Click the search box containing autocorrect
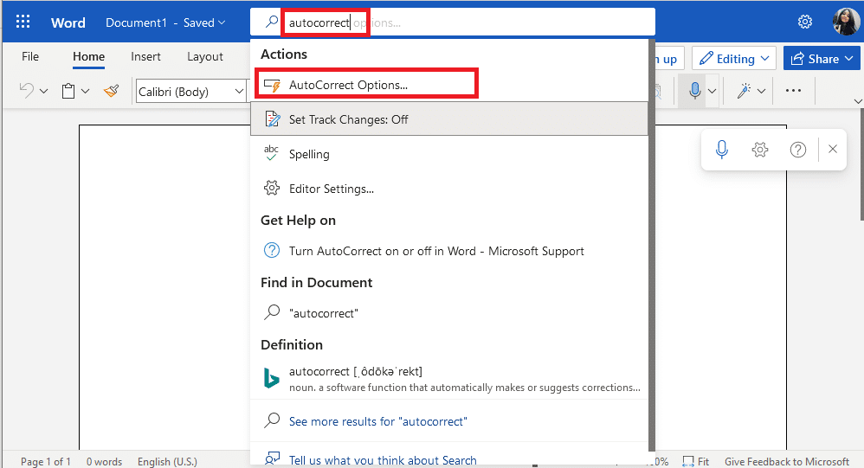 pyautogui.click(x=453, y=22)
